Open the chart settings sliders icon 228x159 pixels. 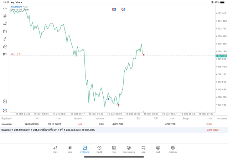pyautogui.click(x=5, y=31)
